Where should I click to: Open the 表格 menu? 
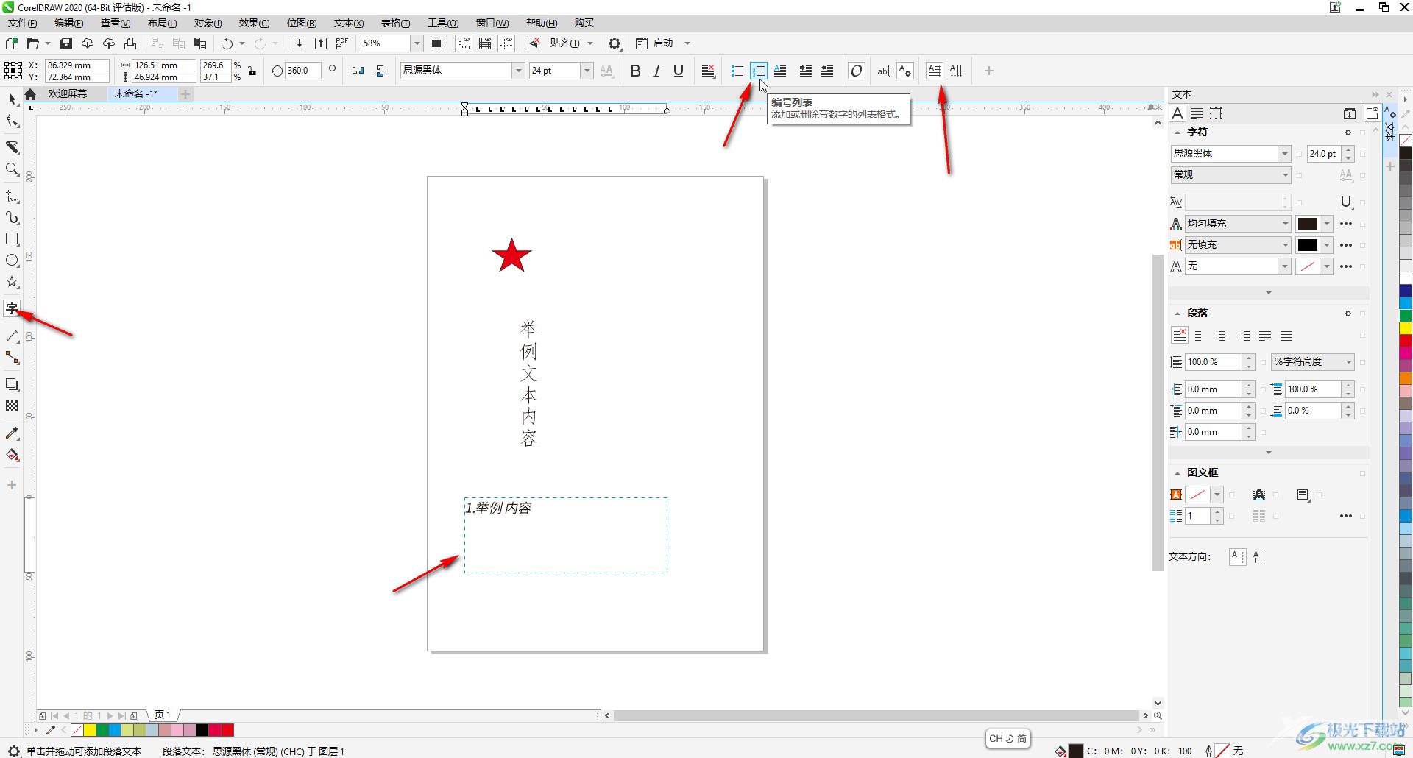click(395, 23)
